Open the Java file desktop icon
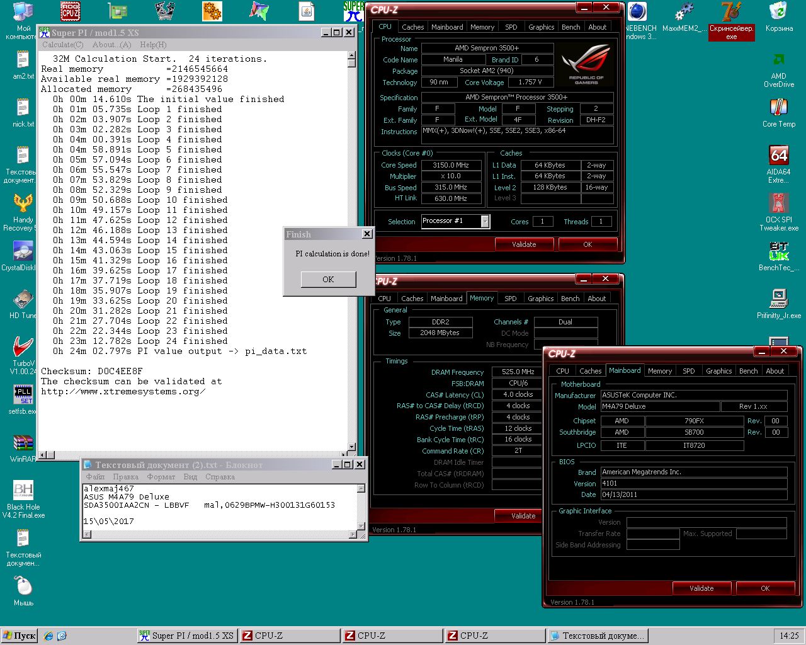The height and width of the screenshot is (645, 806). tap(307, 11)
